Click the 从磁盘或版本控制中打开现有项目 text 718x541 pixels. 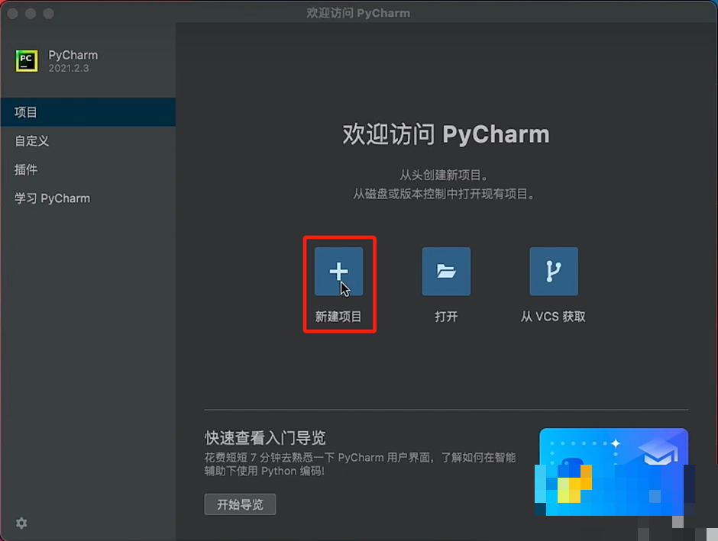(445, 194)
